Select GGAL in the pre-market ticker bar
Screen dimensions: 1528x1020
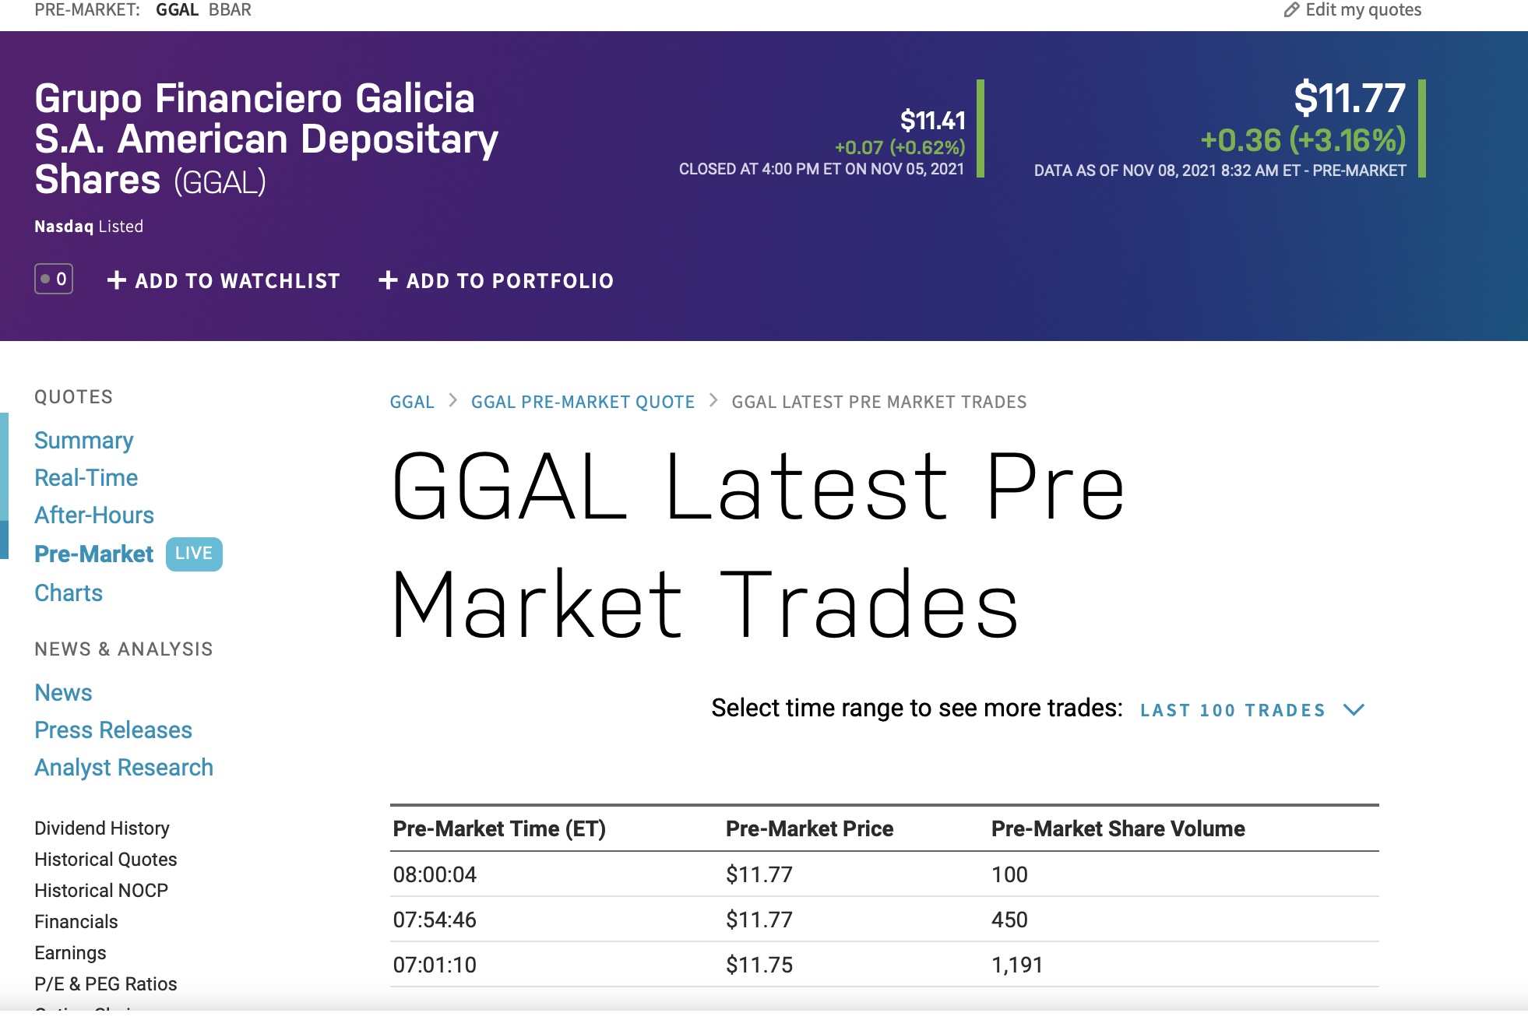point(177,10)
